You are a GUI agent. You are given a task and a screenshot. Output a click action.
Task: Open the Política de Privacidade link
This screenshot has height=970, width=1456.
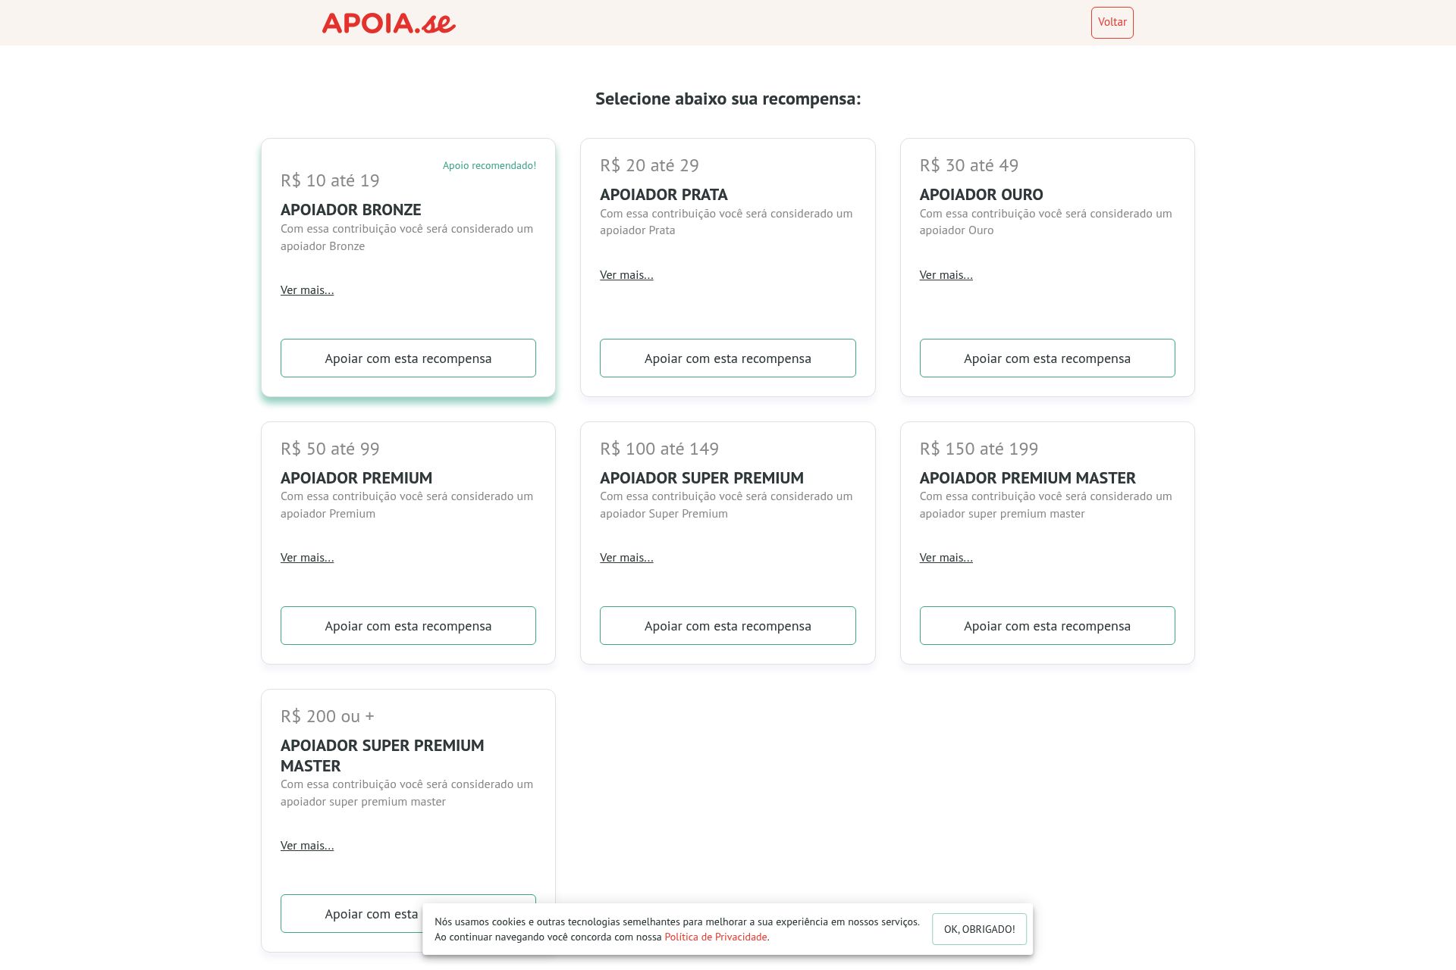(x=715, y=937)
